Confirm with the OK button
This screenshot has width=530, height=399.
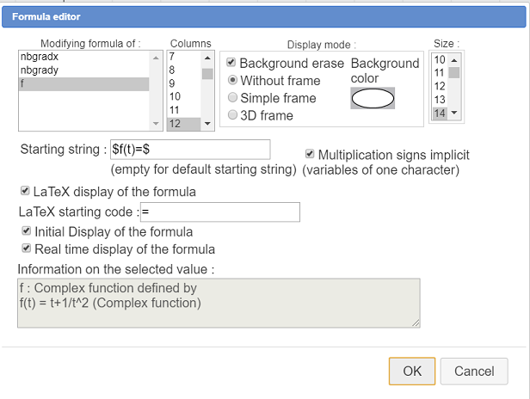pyautogui.click(x=412, y=371)
